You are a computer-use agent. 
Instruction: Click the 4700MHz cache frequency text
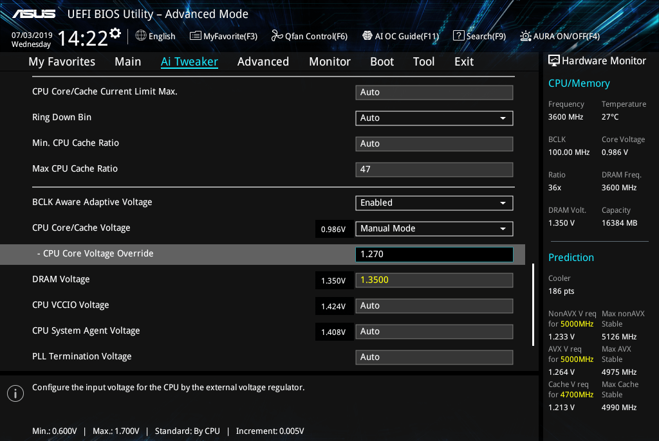(x=577, y=395)
